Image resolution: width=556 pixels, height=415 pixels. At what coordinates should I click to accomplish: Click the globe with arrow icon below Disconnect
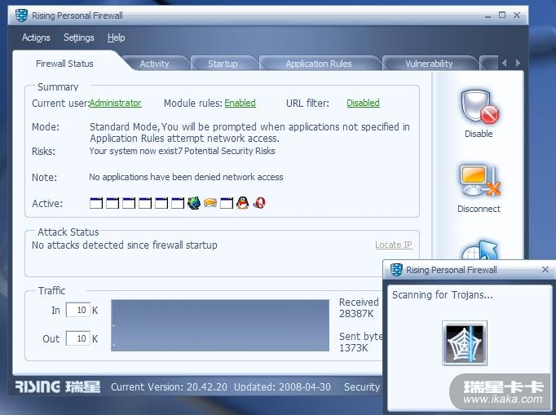pyautogui.click(x=479, y=249)
